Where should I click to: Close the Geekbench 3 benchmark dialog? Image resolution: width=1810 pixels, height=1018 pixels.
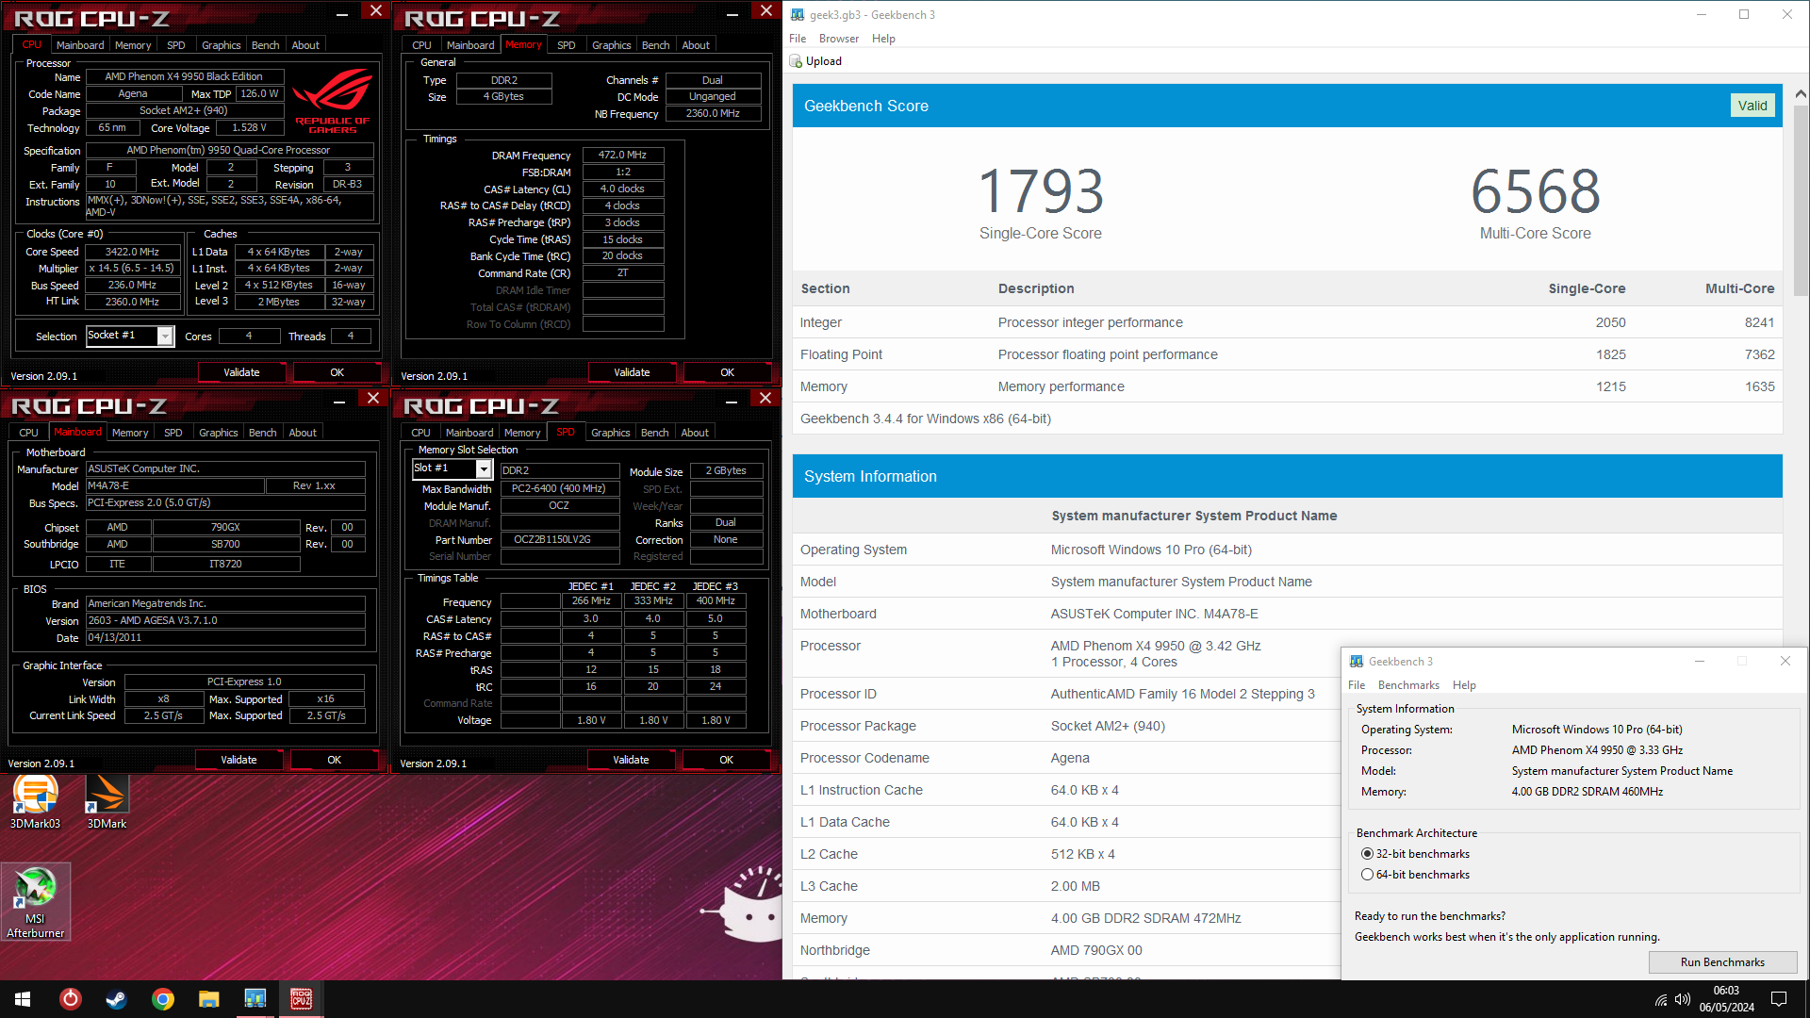1785,661
